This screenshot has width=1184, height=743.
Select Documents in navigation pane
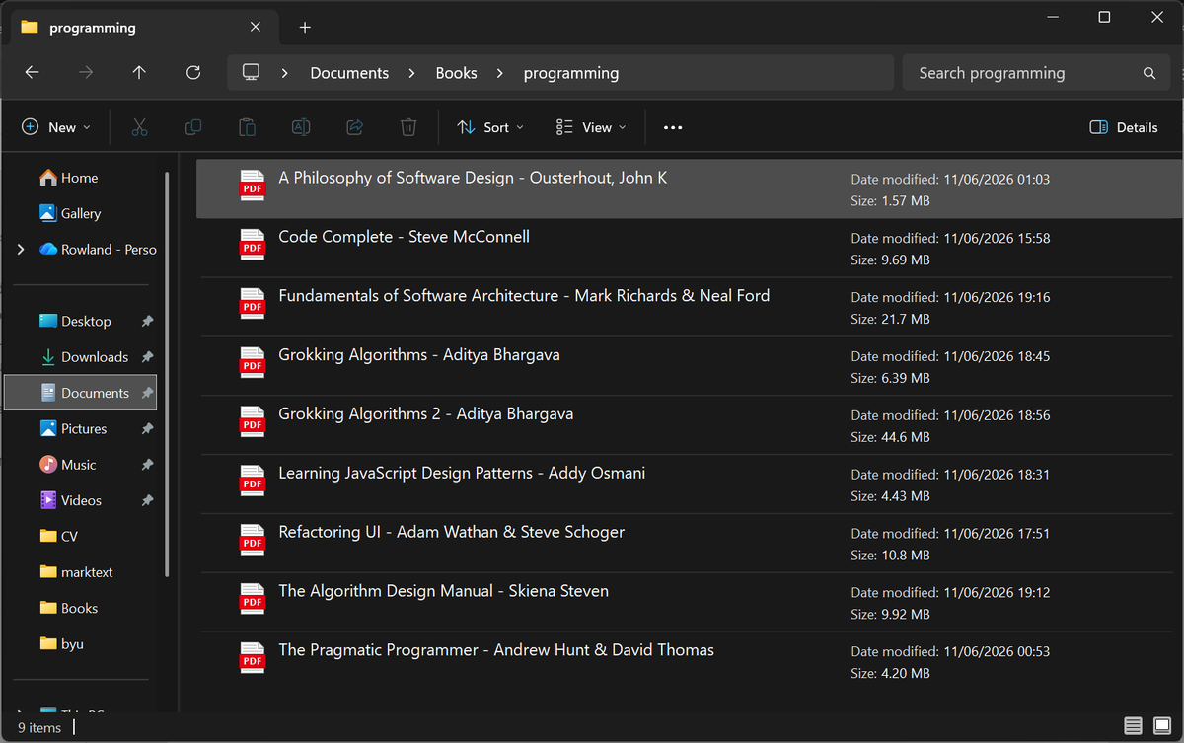pyautogui.click(x=80, y=393)
